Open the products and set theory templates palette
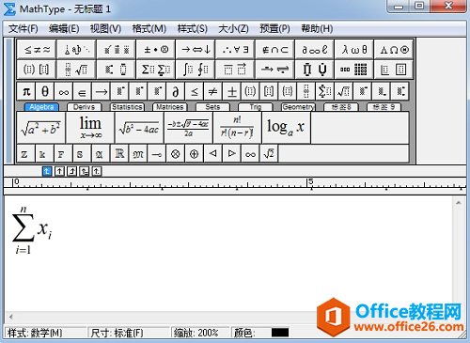This screenshot has height=343, width=470. click(314, 70)
